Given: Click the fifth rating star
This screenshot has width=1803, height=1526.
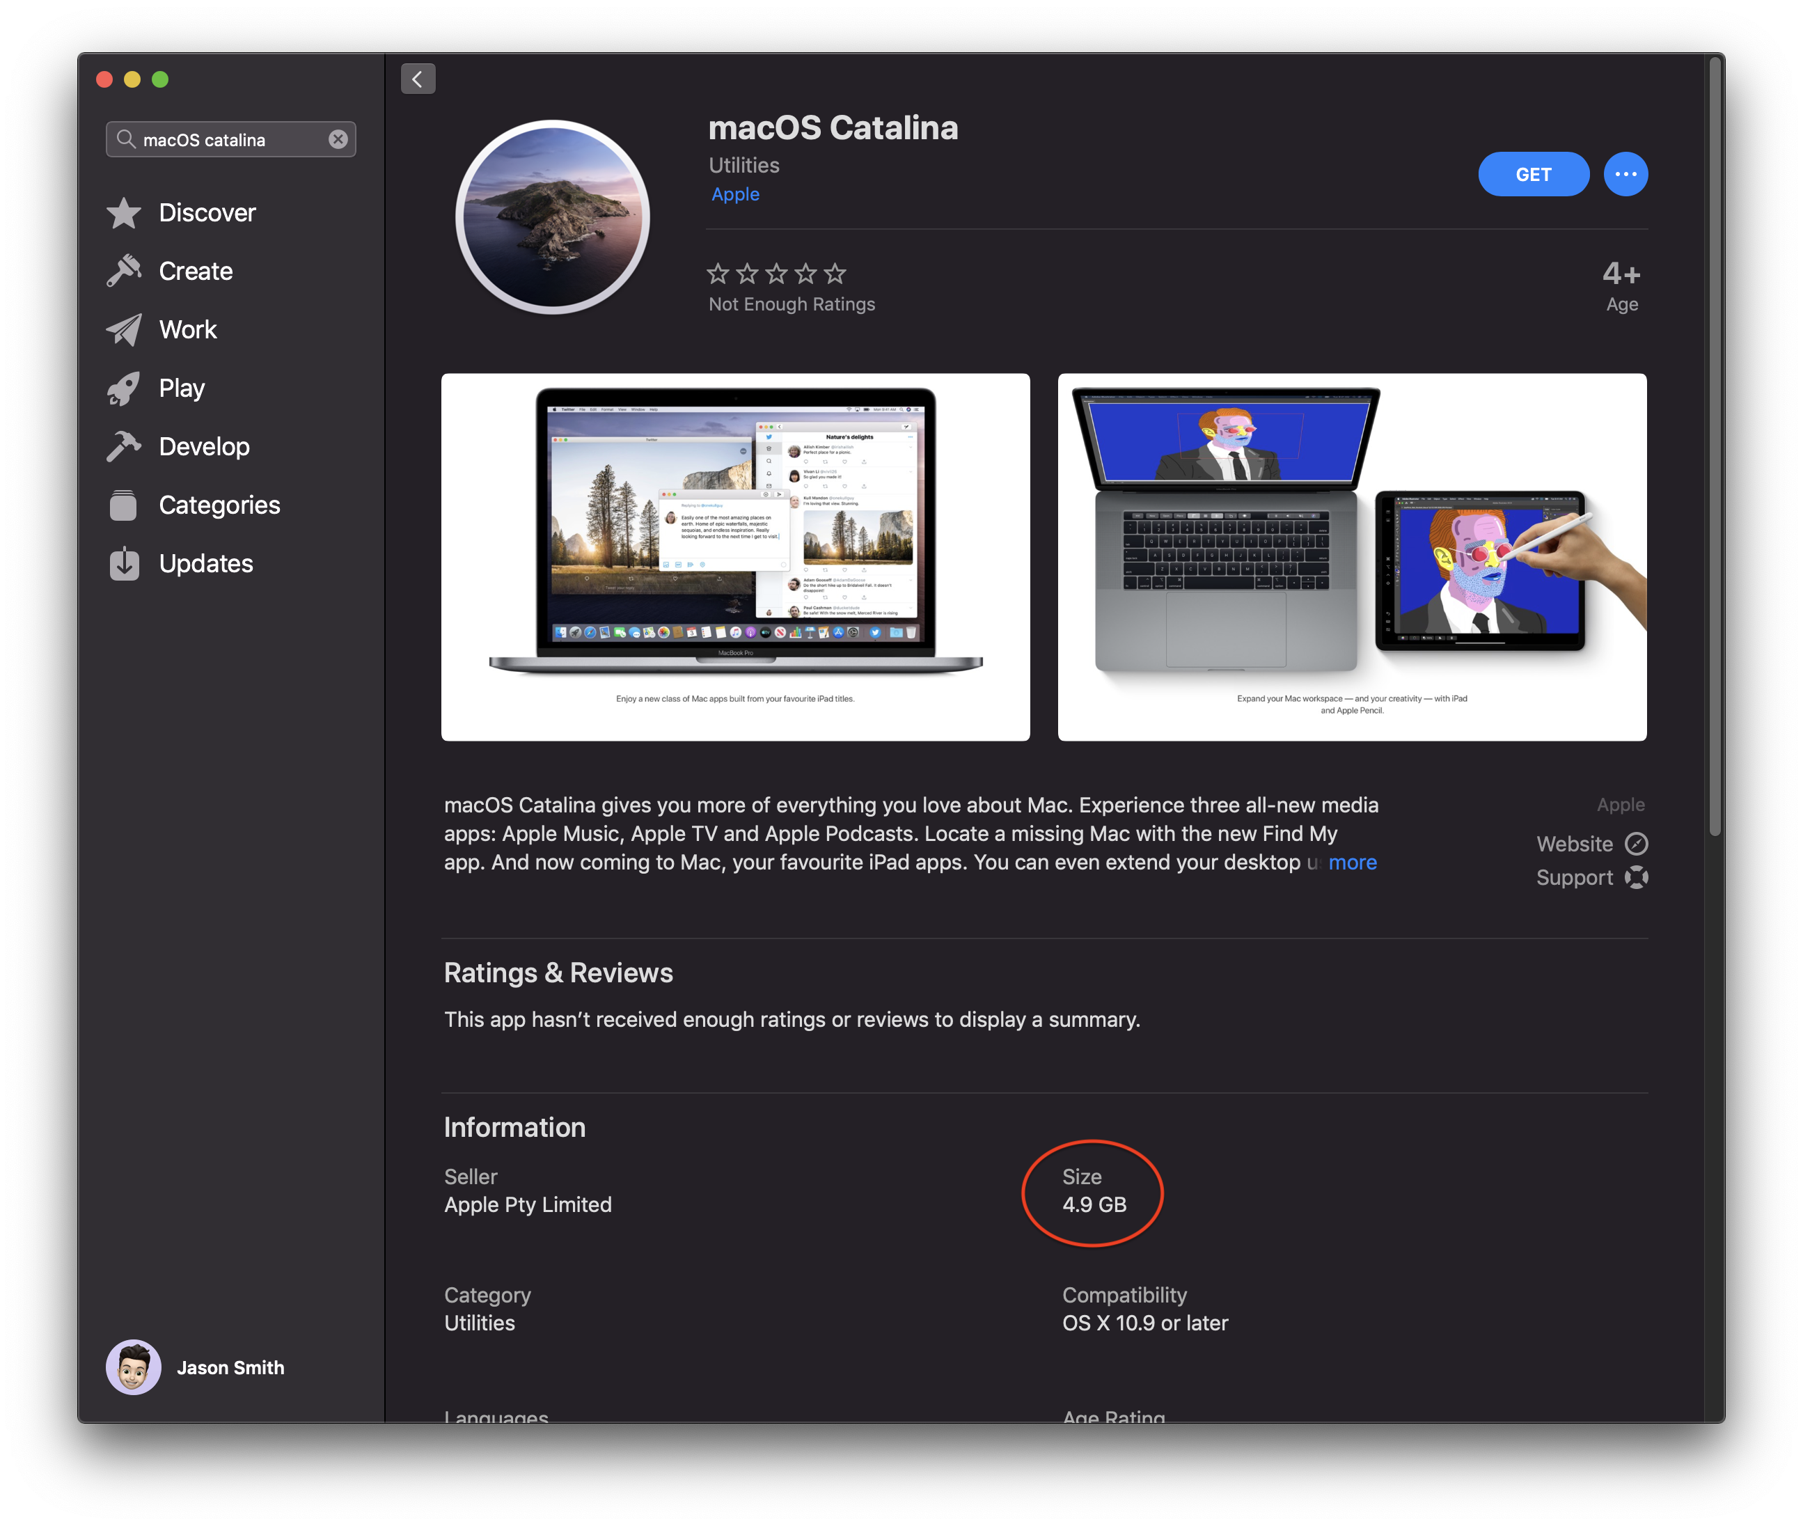Looking at the screenshot, I should pos(835,274).
